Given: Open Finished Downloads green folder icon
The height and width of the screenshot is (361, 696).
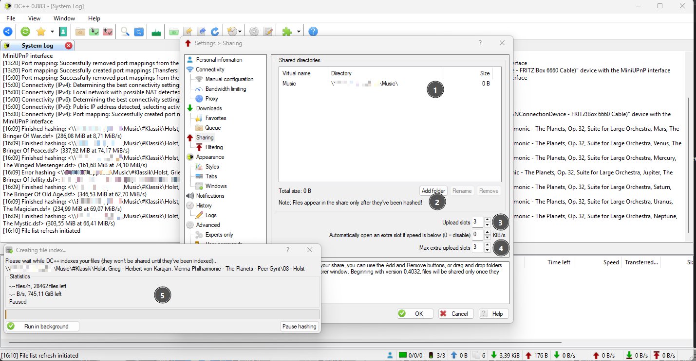Looking at the screenshot, I should [x=94, y=32].
